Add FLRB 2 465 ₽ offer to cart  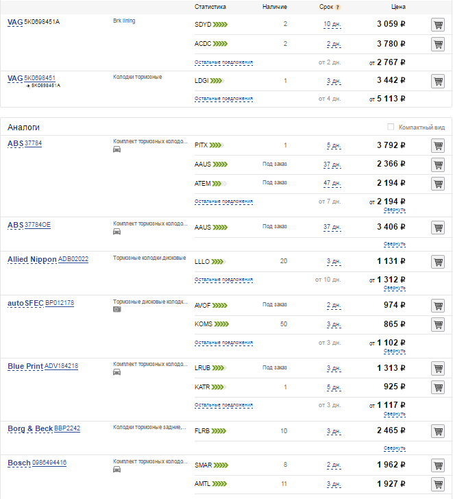tap(438, 431)
